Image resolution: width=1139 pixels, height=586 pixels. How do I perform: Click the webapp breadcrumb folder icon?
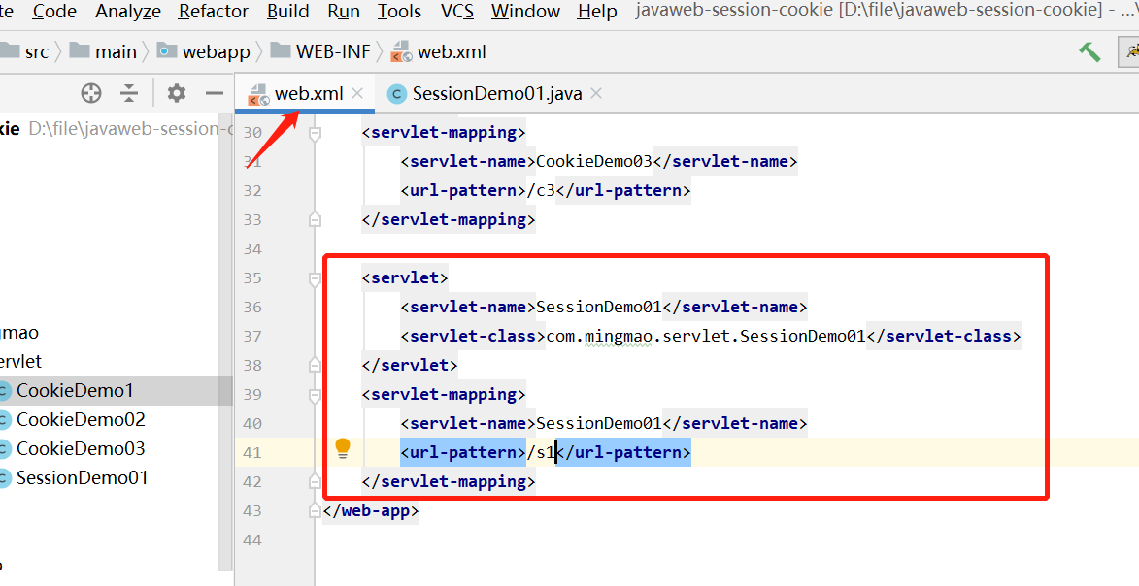(167, 50)
